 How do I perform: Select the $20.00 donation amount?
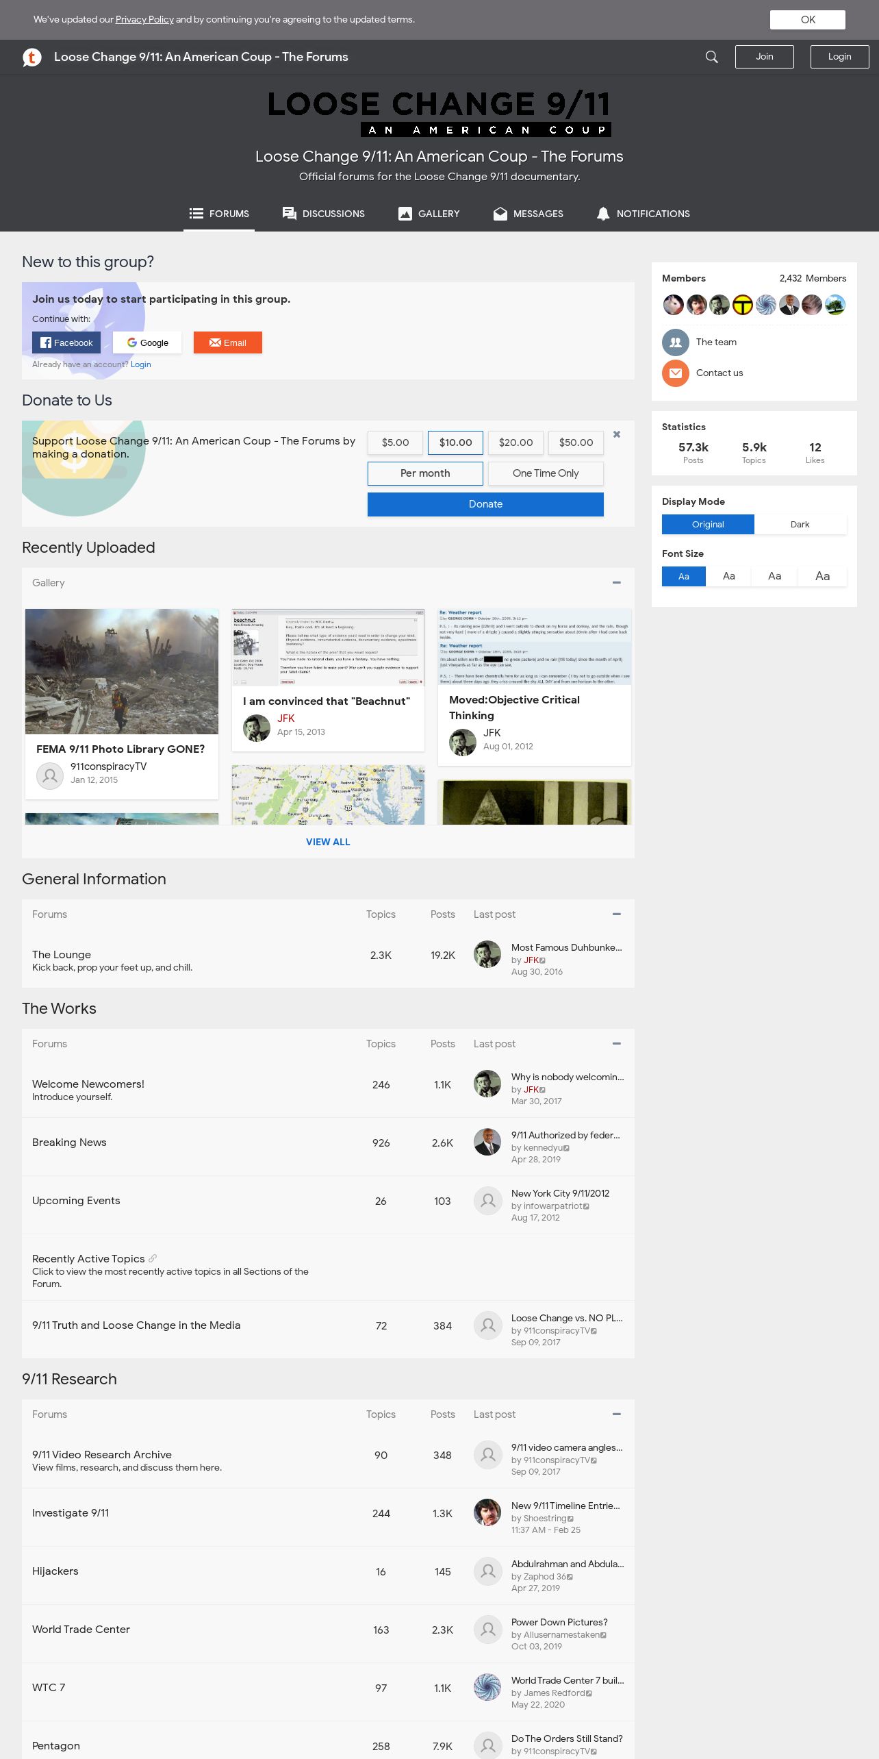tap(515, 442)
